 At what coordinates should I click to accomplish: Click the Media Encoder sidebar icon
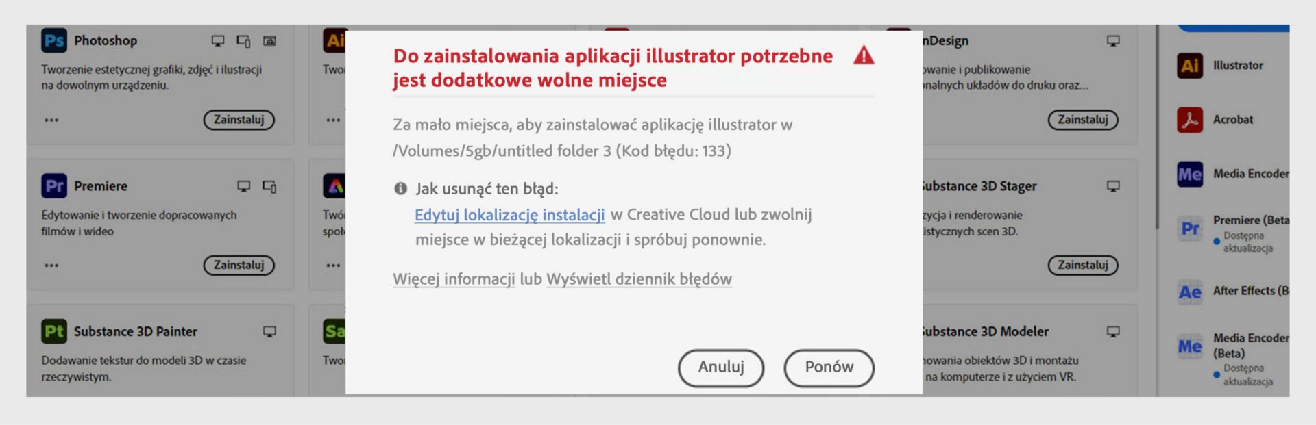point(1190,175)
